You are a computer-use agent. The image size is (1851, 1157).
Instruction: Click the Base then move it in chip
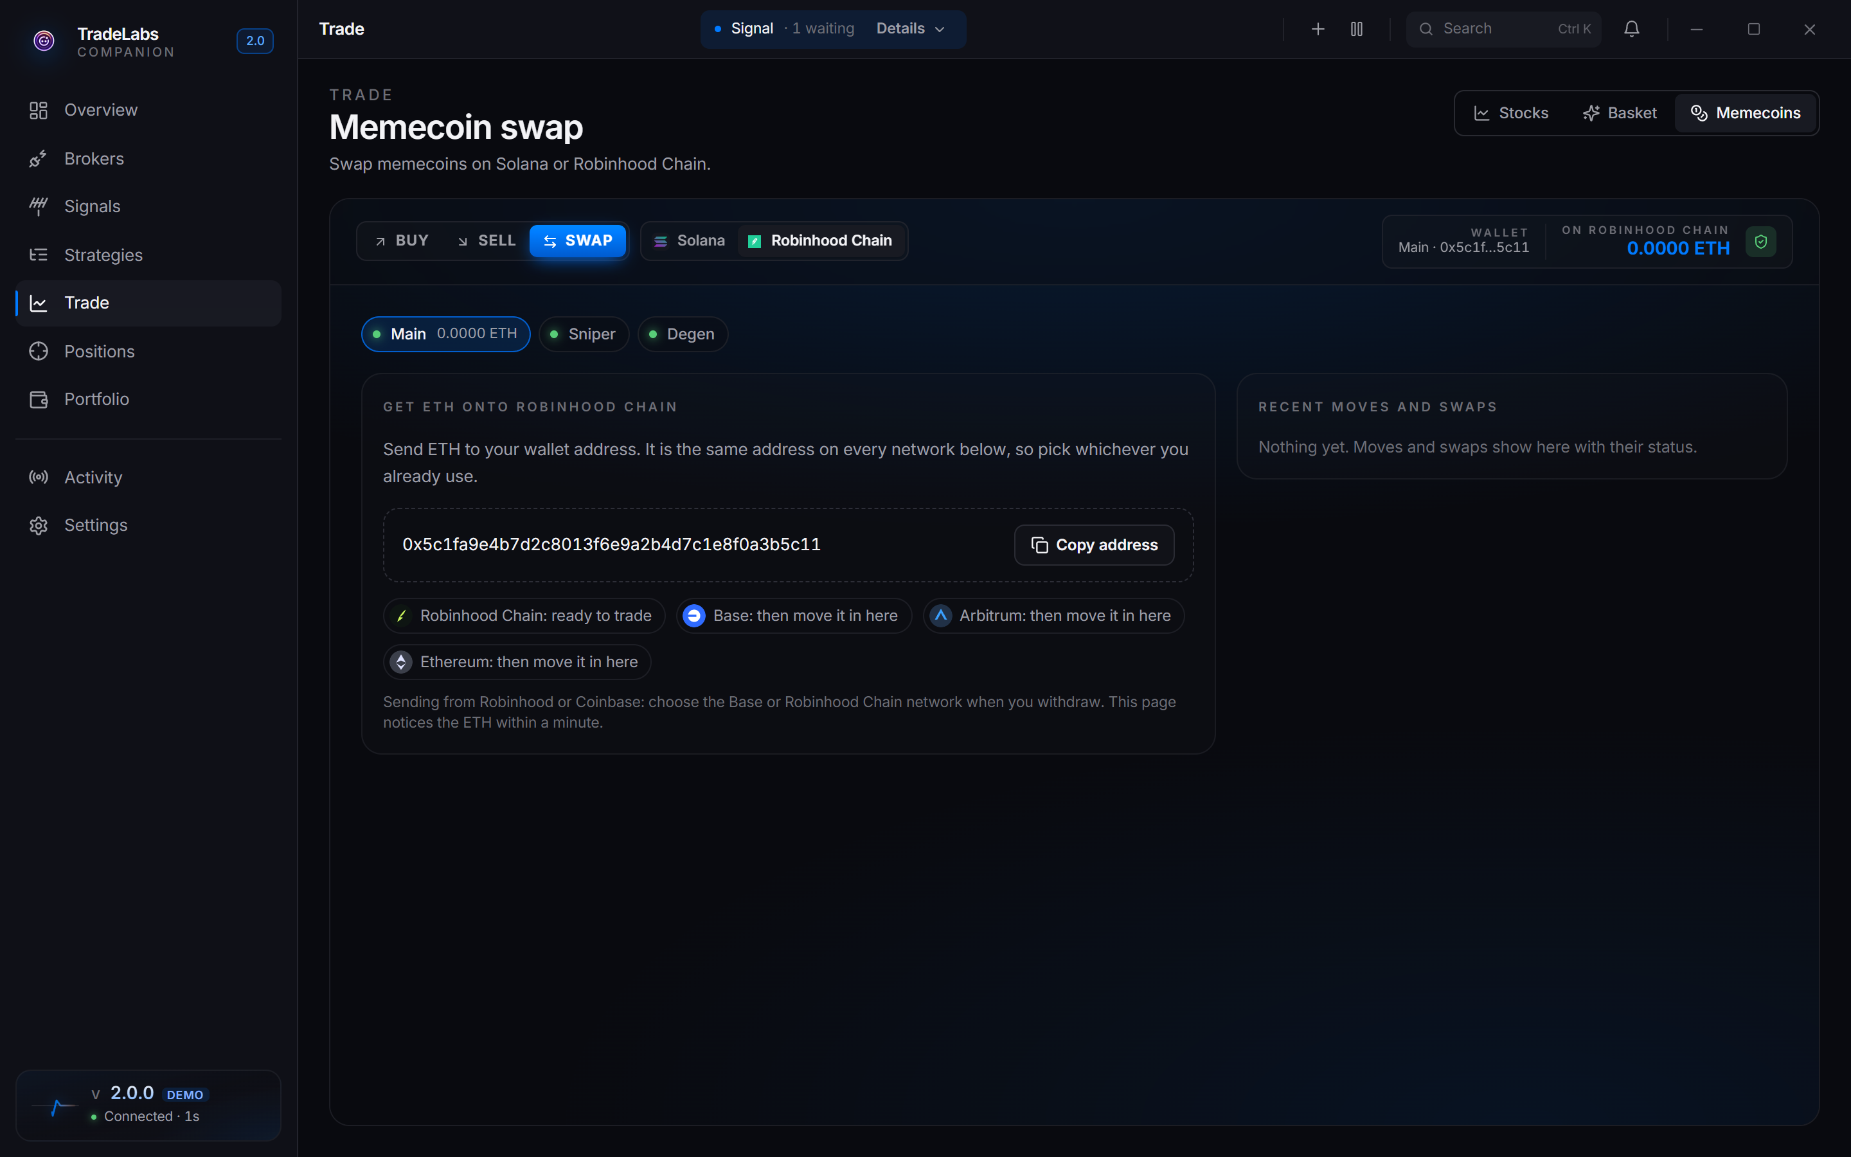point(793,616)
